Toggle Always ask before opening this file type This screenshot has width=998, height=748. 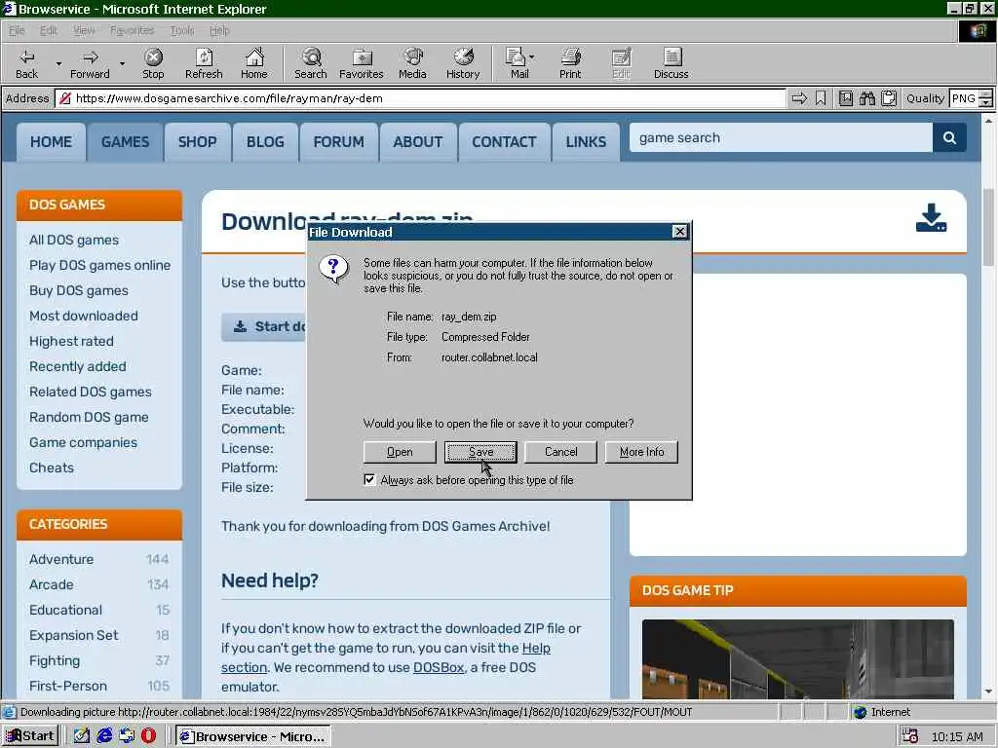tap(369, 479)
